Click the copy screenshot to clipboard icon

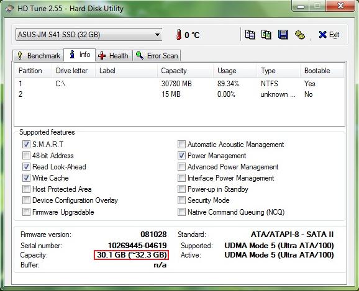(266, 35)
